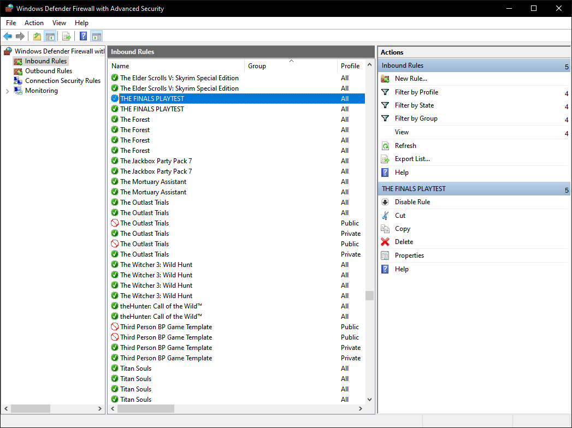Click the rules list vertical scrollbar thumb
The width and height of the screenshot is (572, 428).
tap(370, 295)
